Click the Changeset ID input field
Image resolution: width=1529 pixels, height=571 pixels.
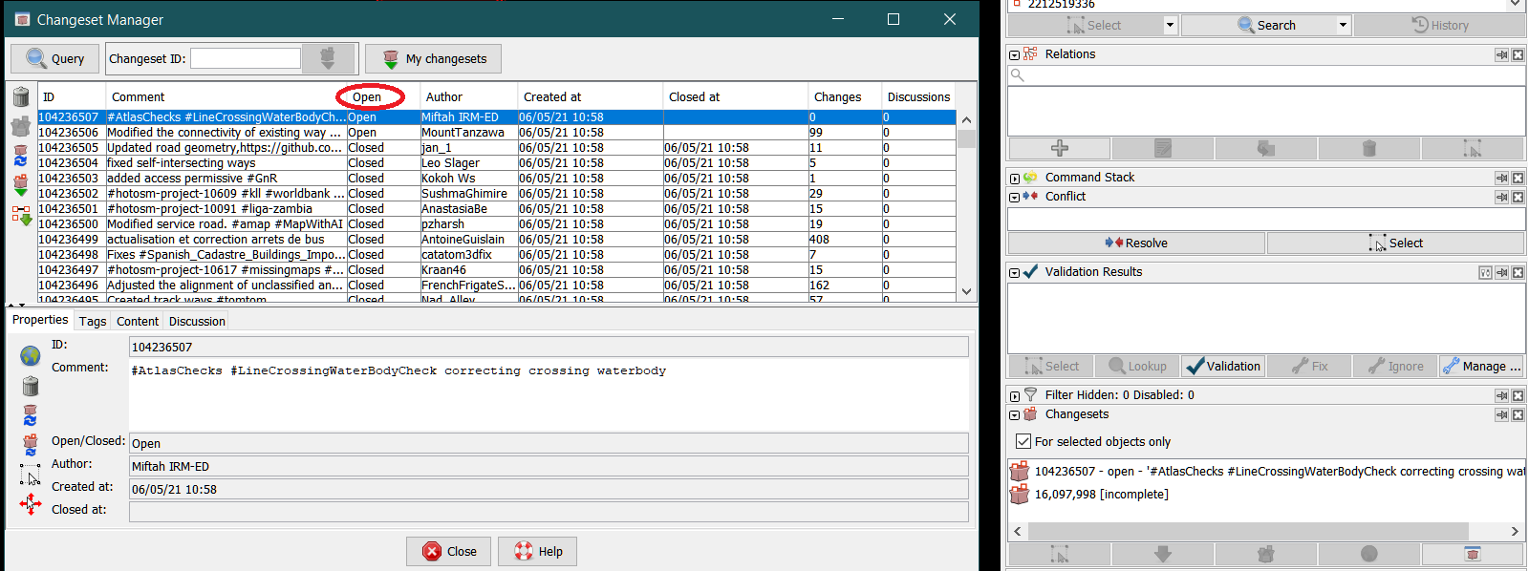(x=246, y=58)
